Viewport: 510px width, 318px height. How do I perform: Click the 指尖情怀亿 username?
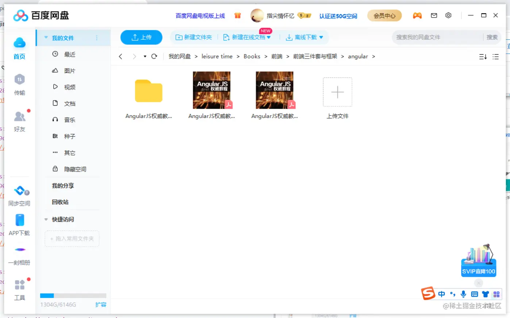[280, 16]
